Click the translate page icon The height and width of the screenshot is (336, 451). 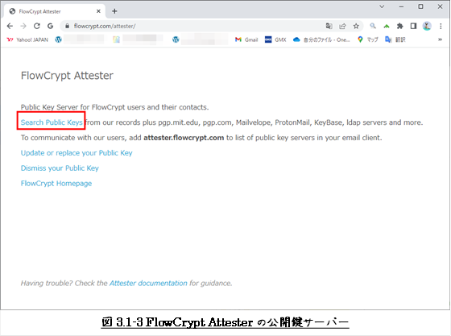click(x=329, y=26)
